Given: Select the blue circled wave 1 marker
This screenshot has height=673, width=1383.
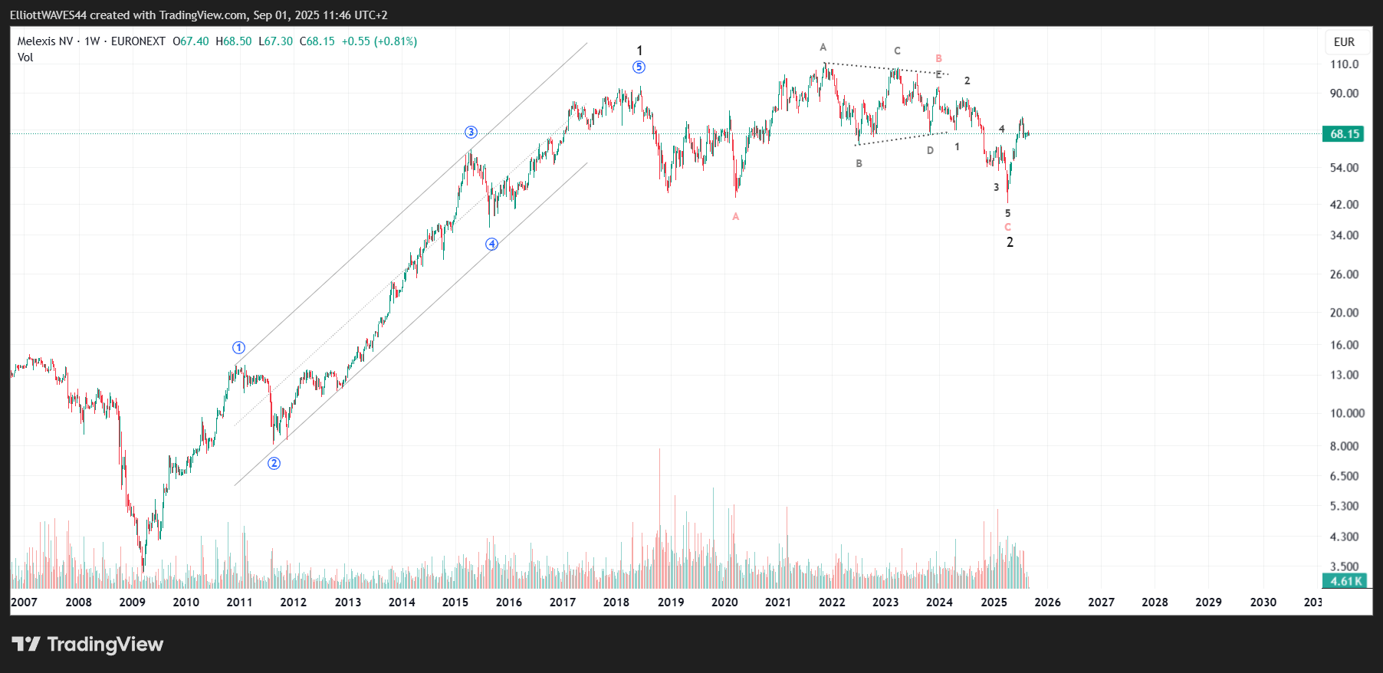Looking at the screenshot, I should (x=238, y=348).
